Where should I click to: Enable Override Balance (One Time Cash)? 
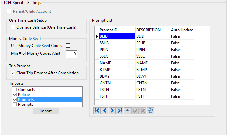[13, 27]
